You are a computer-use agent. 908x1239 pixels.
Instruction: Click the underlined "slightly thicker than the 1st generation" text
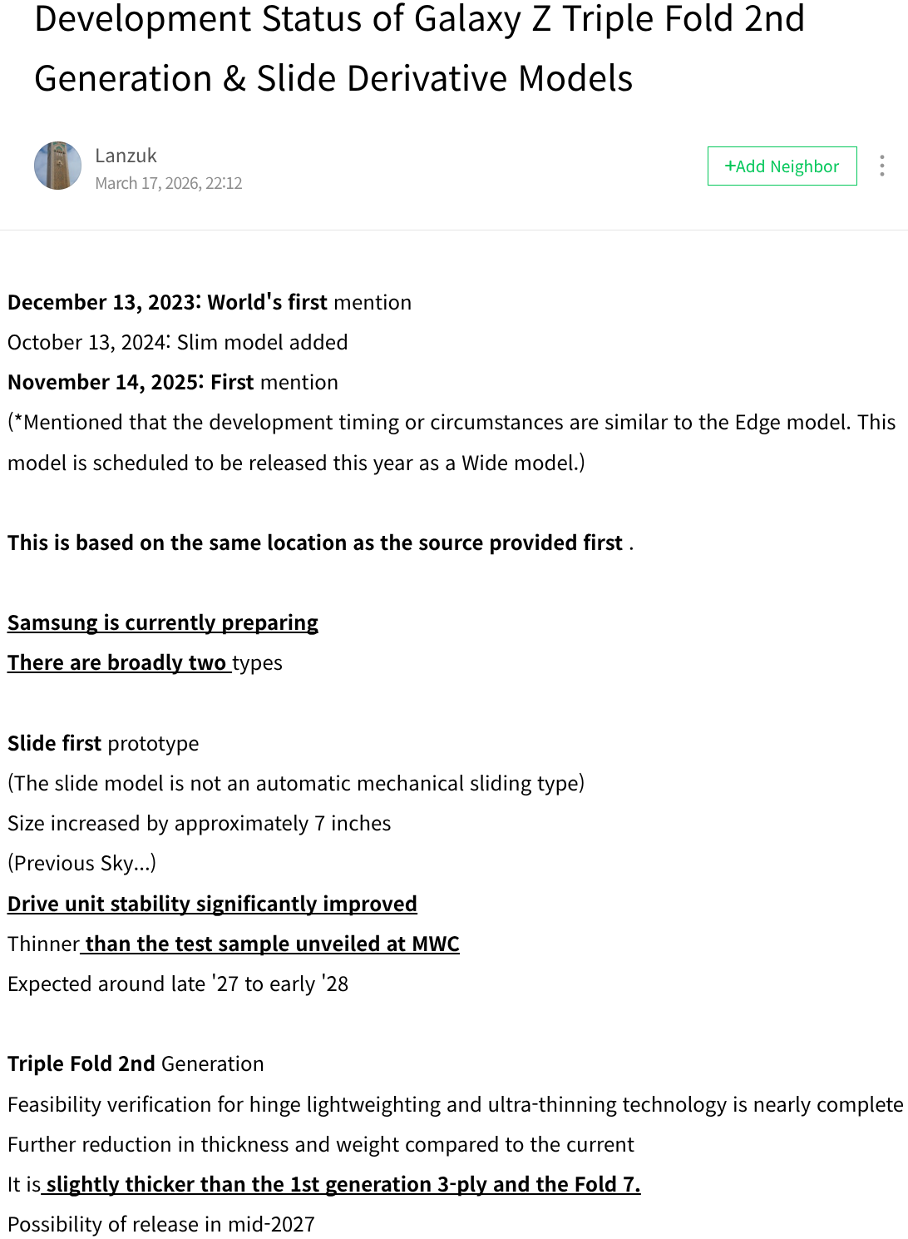[343, 1184]
